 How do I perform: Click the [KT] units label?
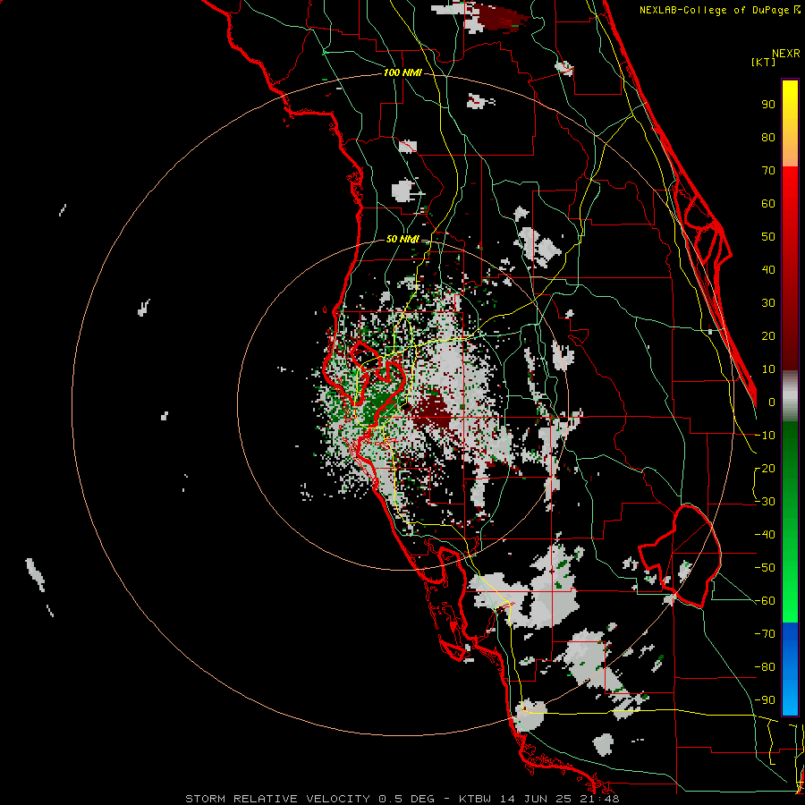point(764,62)
